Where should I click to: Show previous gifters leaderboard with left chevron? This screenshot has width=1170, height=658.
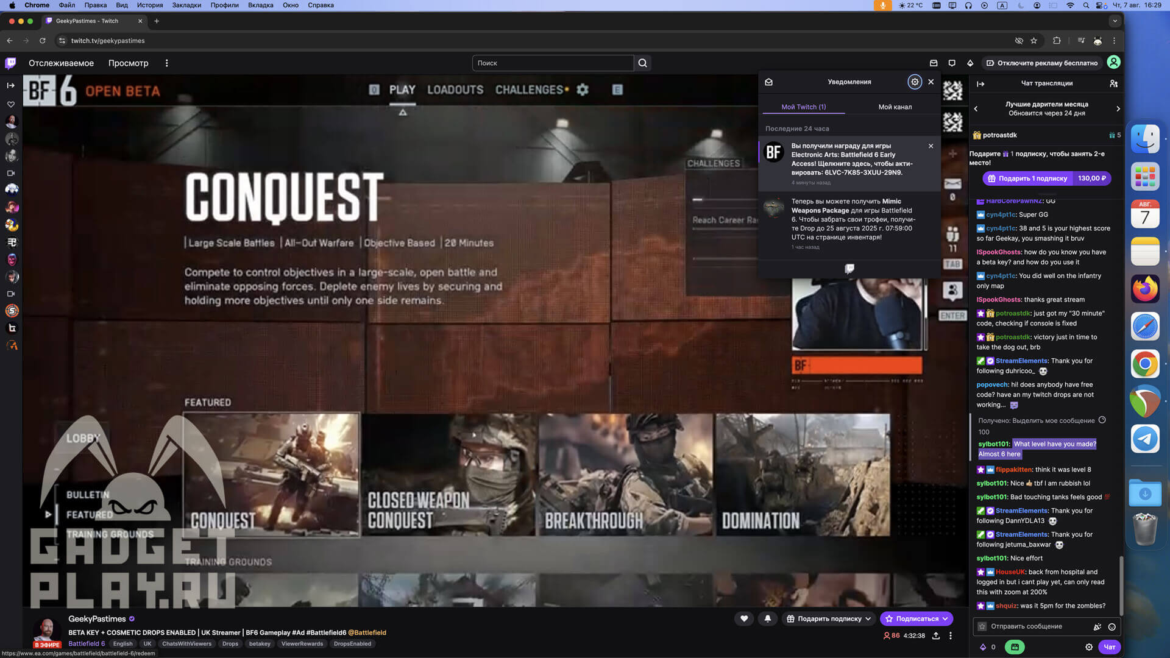pos(976,108)
